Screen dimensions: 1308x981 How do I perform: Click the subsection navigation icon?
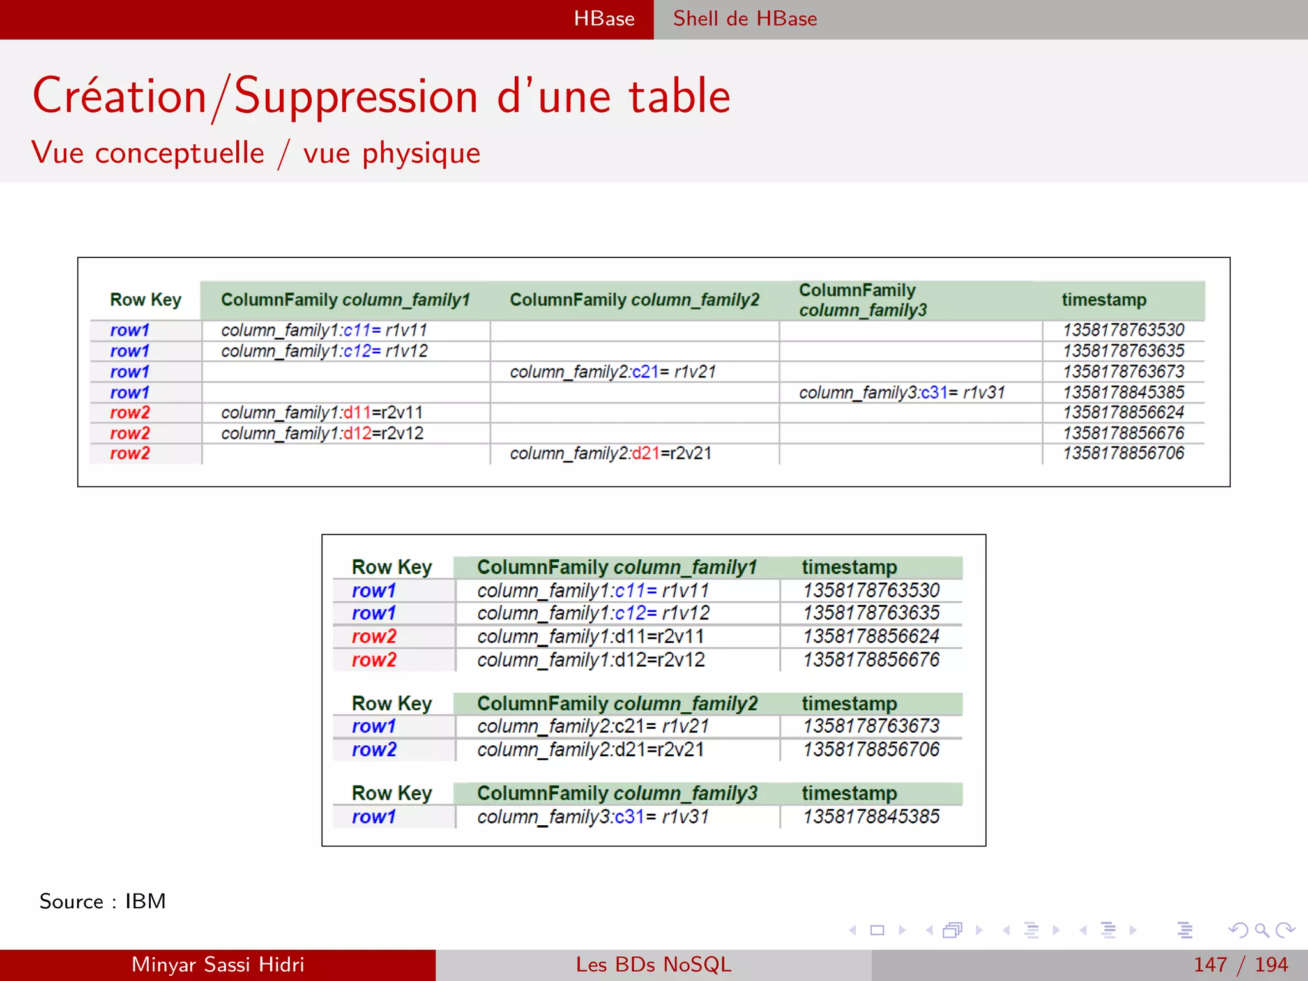[x=1031, y=930]
